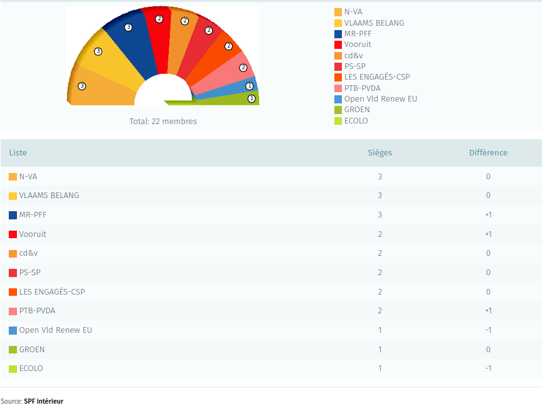Click GROEN name in the table
Screen dimensions: 542x413
click(32, 350)
